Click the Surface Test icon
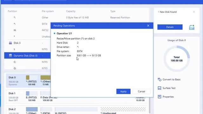Viewport: 203px width, 114px height. pyautogui.click(x=160, y=88)
